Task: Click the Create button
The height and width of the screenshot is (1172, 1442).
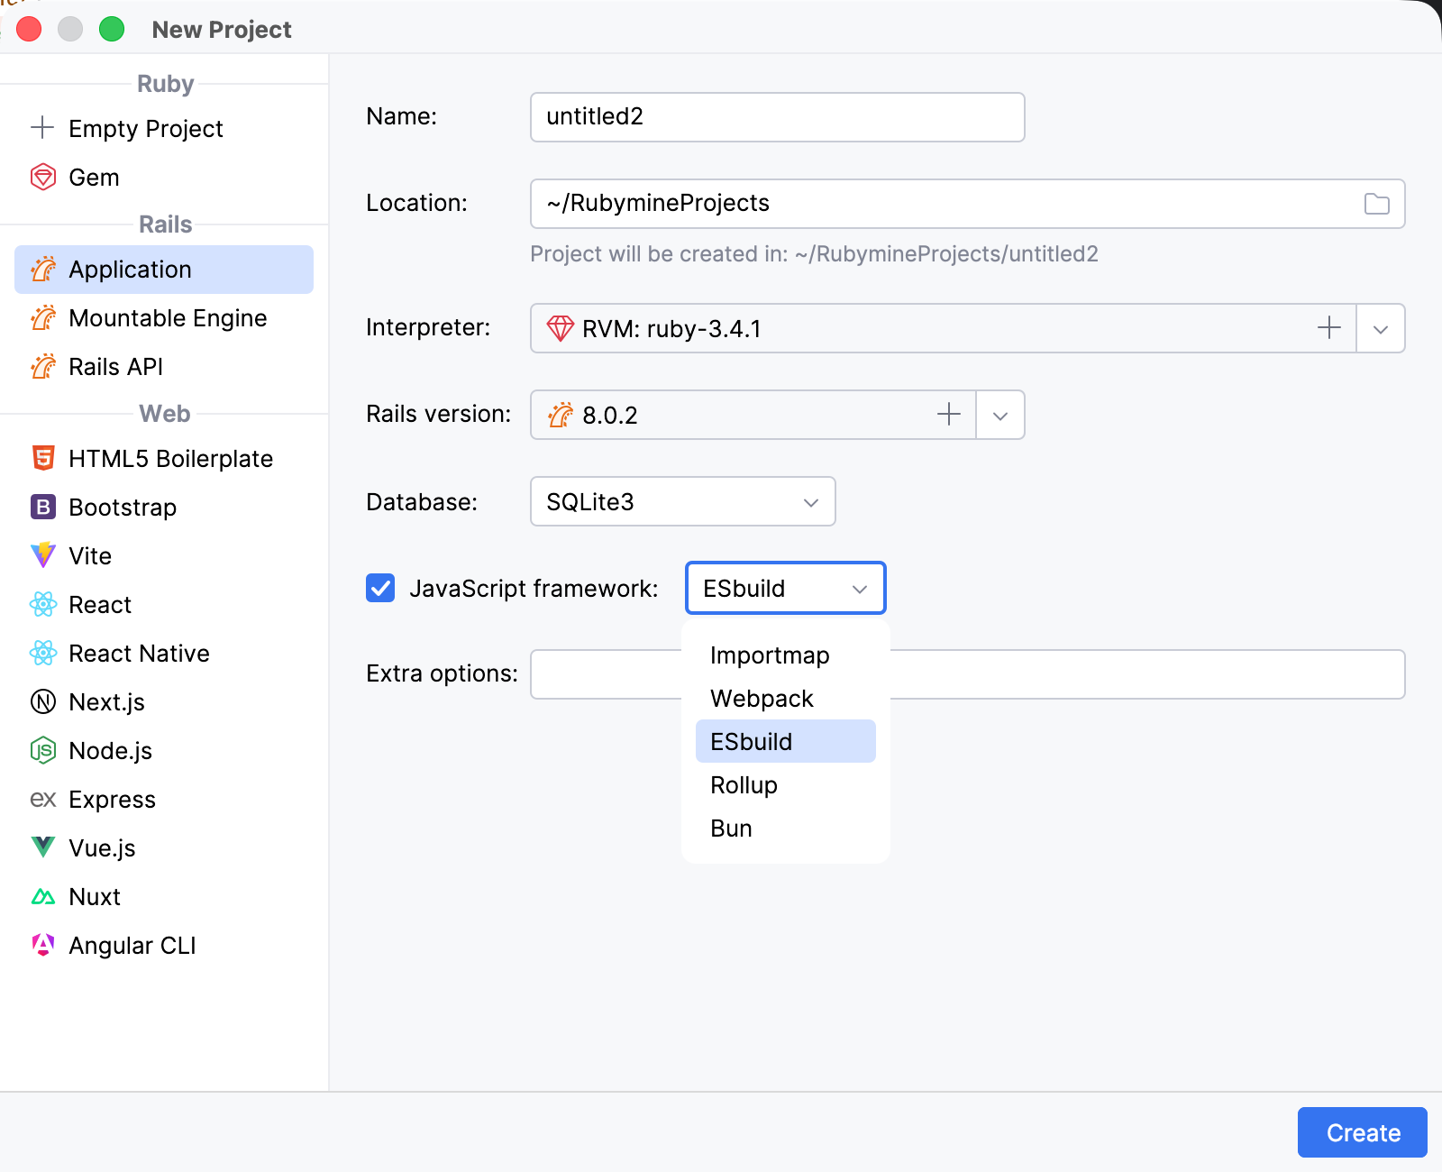Action: [1362, 1132]
